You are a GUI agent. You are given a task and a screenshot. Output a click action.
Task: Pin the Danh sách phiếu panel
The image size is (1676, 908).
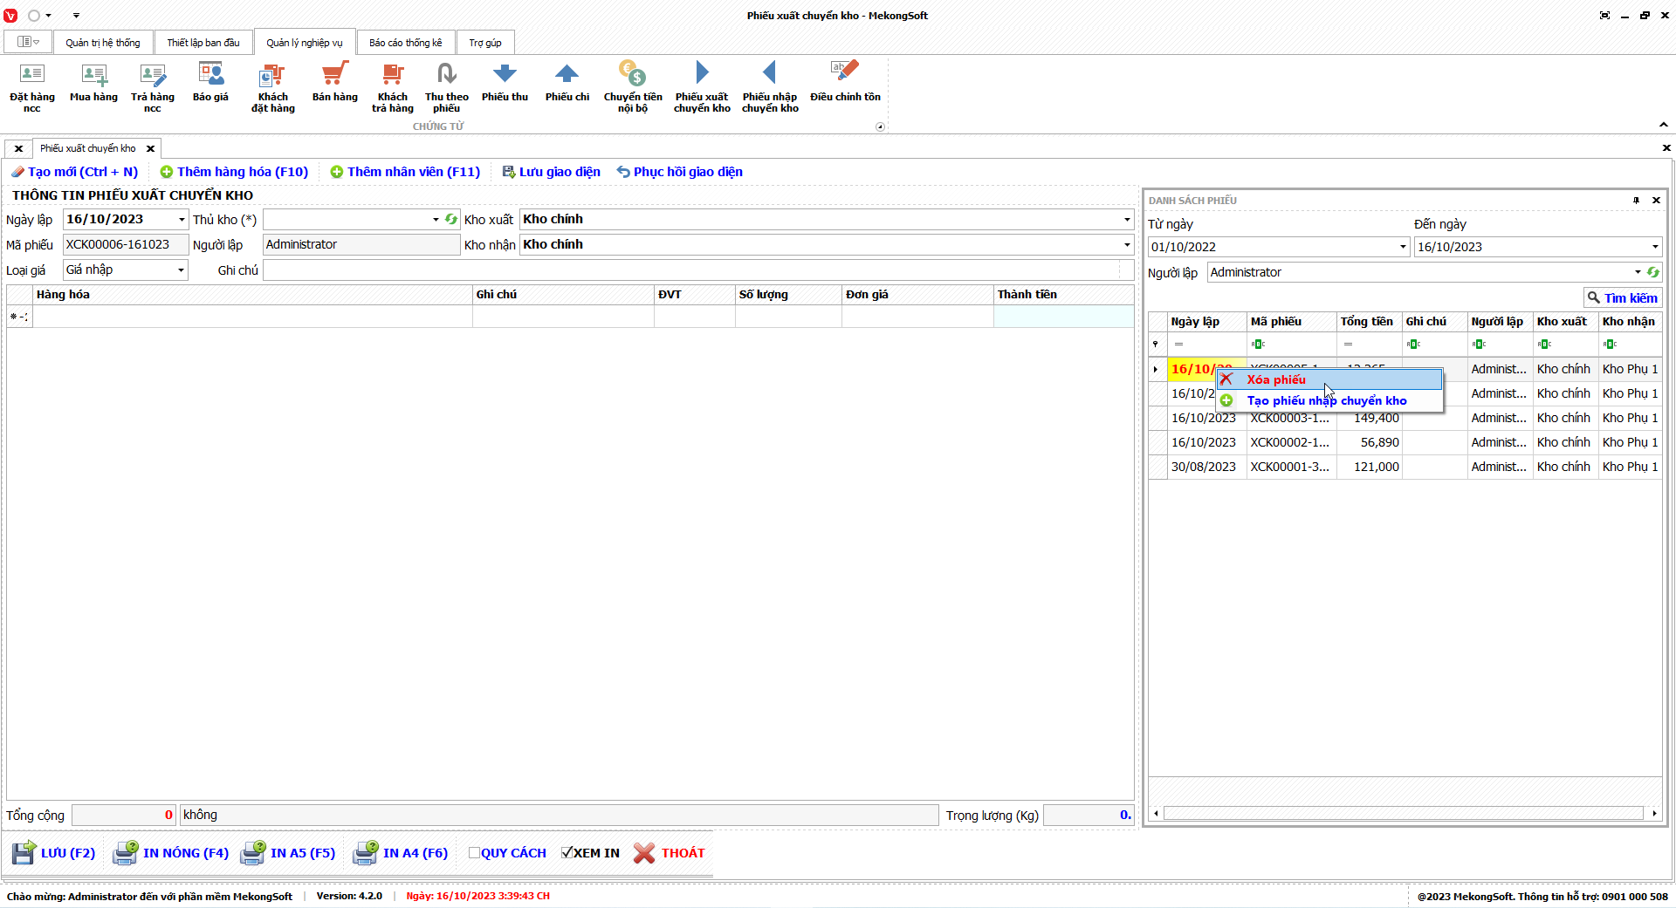click(x=1636, y=201)
